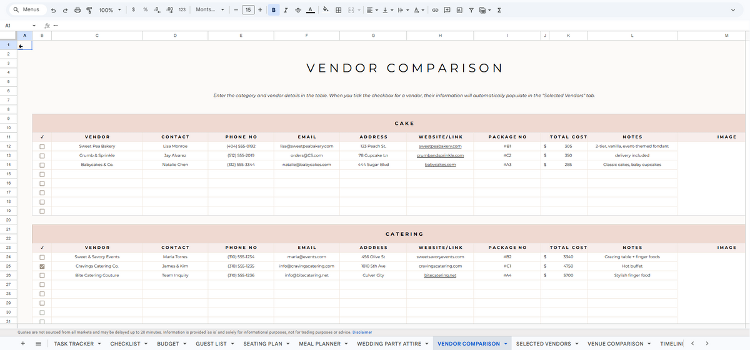Viewport: 750px width, 350px height.
Task: Increase decimal places icon
Action: click(169, 10)
